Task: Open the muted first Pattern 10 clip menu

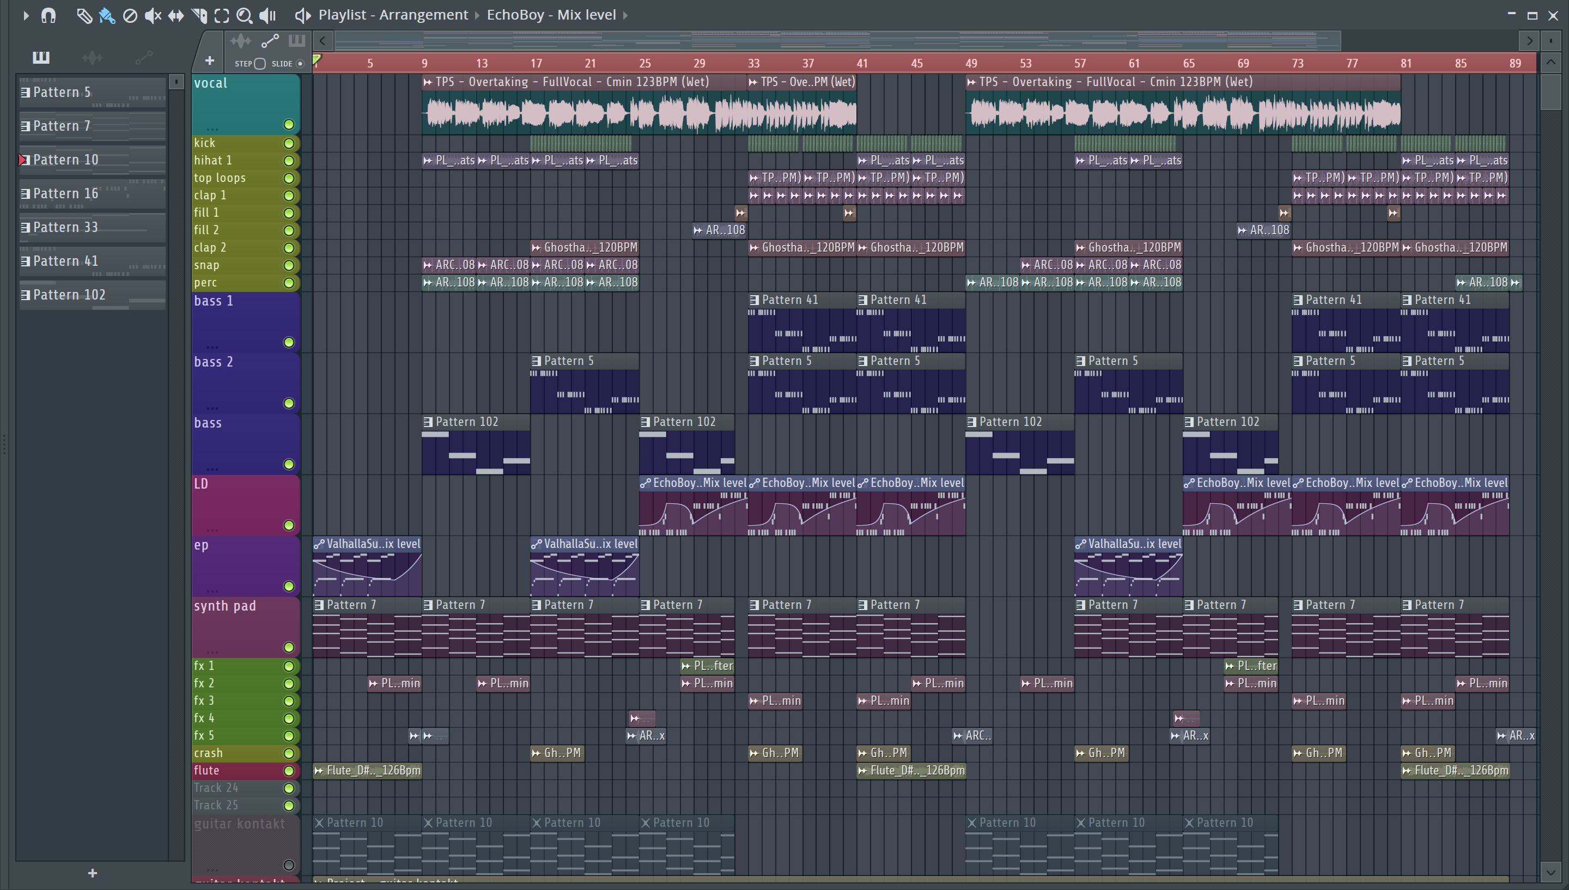Action: pyautogui.click(x=319, y=823)
